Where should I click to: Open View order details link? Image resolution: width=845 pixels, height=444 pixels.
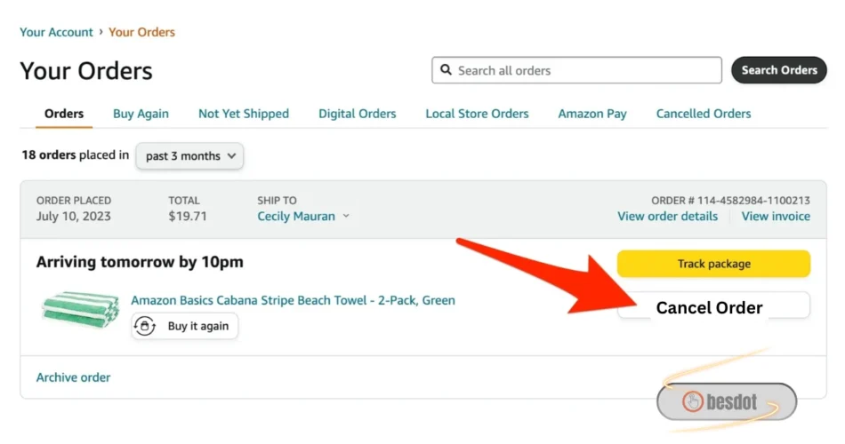(667, 217)
